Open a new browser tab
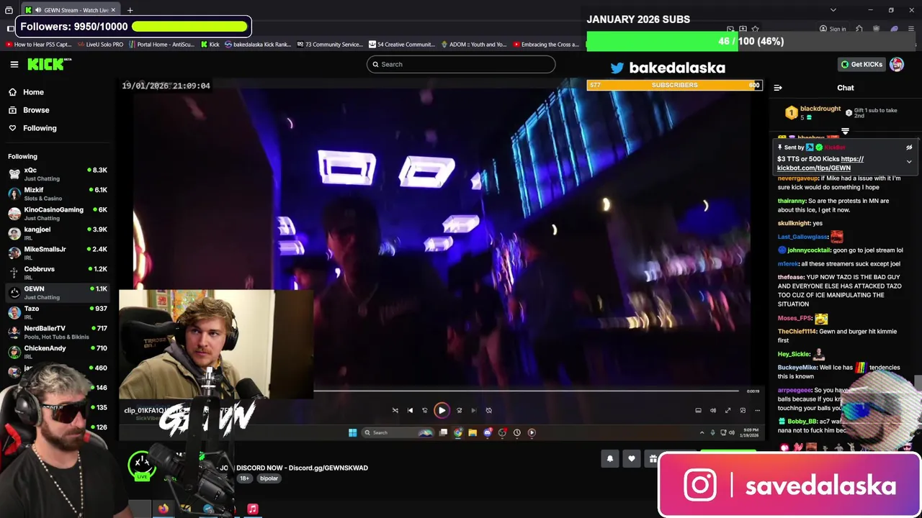The image size is (922, 518). [x=130, y=10]
